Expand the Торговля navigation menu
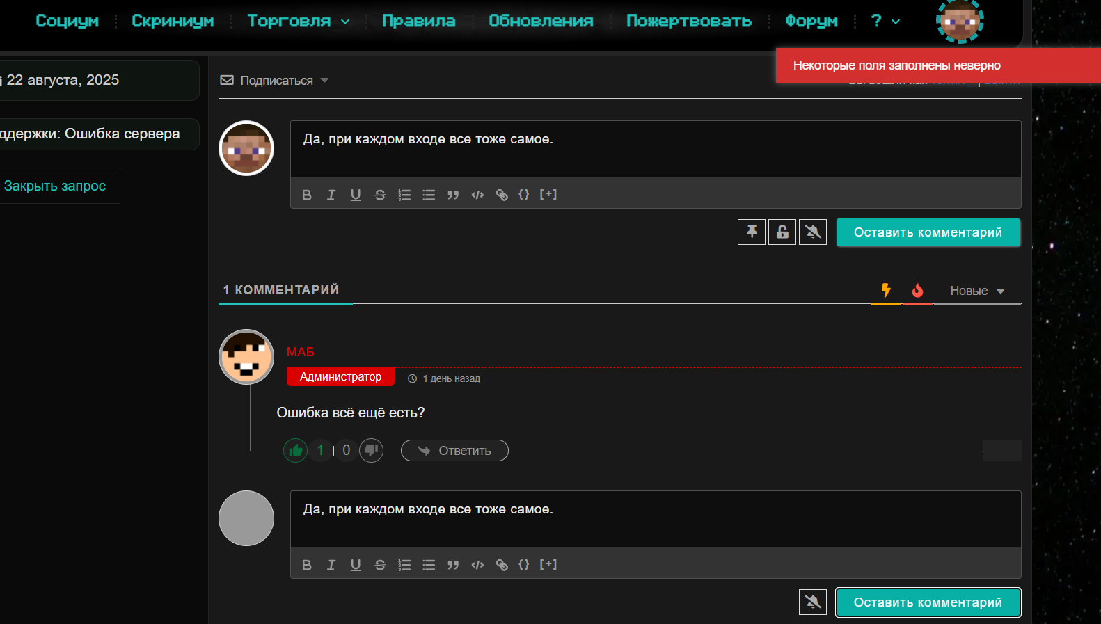 point(298,21)
